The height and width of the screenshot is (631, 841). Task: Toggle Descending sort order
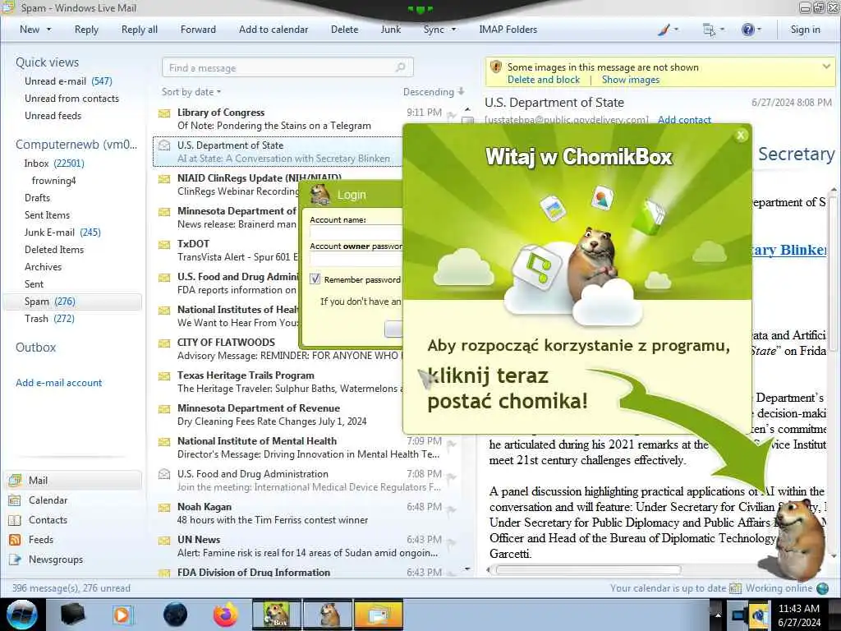pyautogui.click(x=434, y=92)
